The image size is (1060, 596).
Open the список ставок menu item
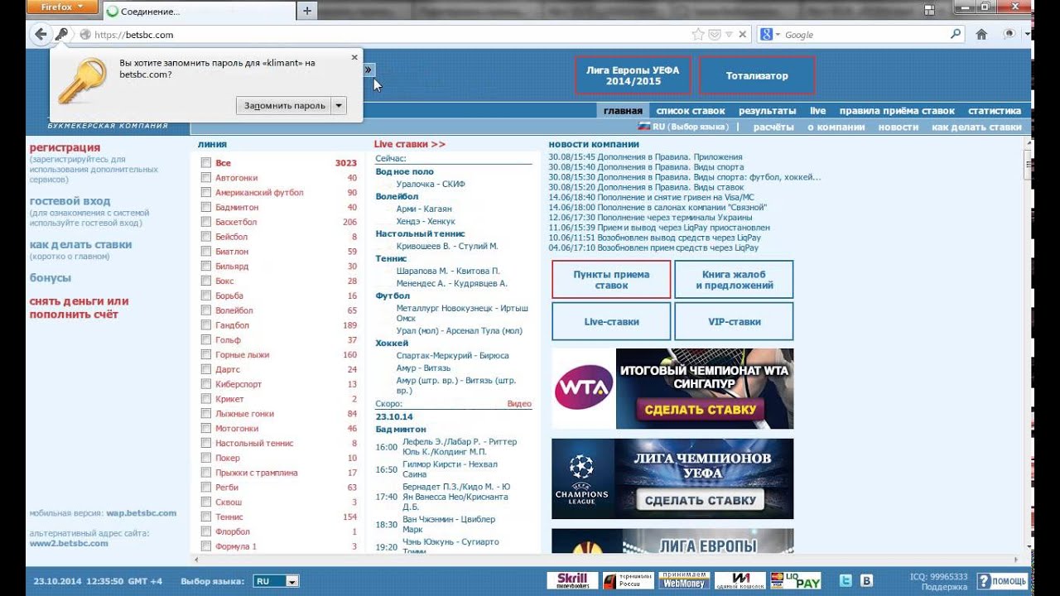691,110
